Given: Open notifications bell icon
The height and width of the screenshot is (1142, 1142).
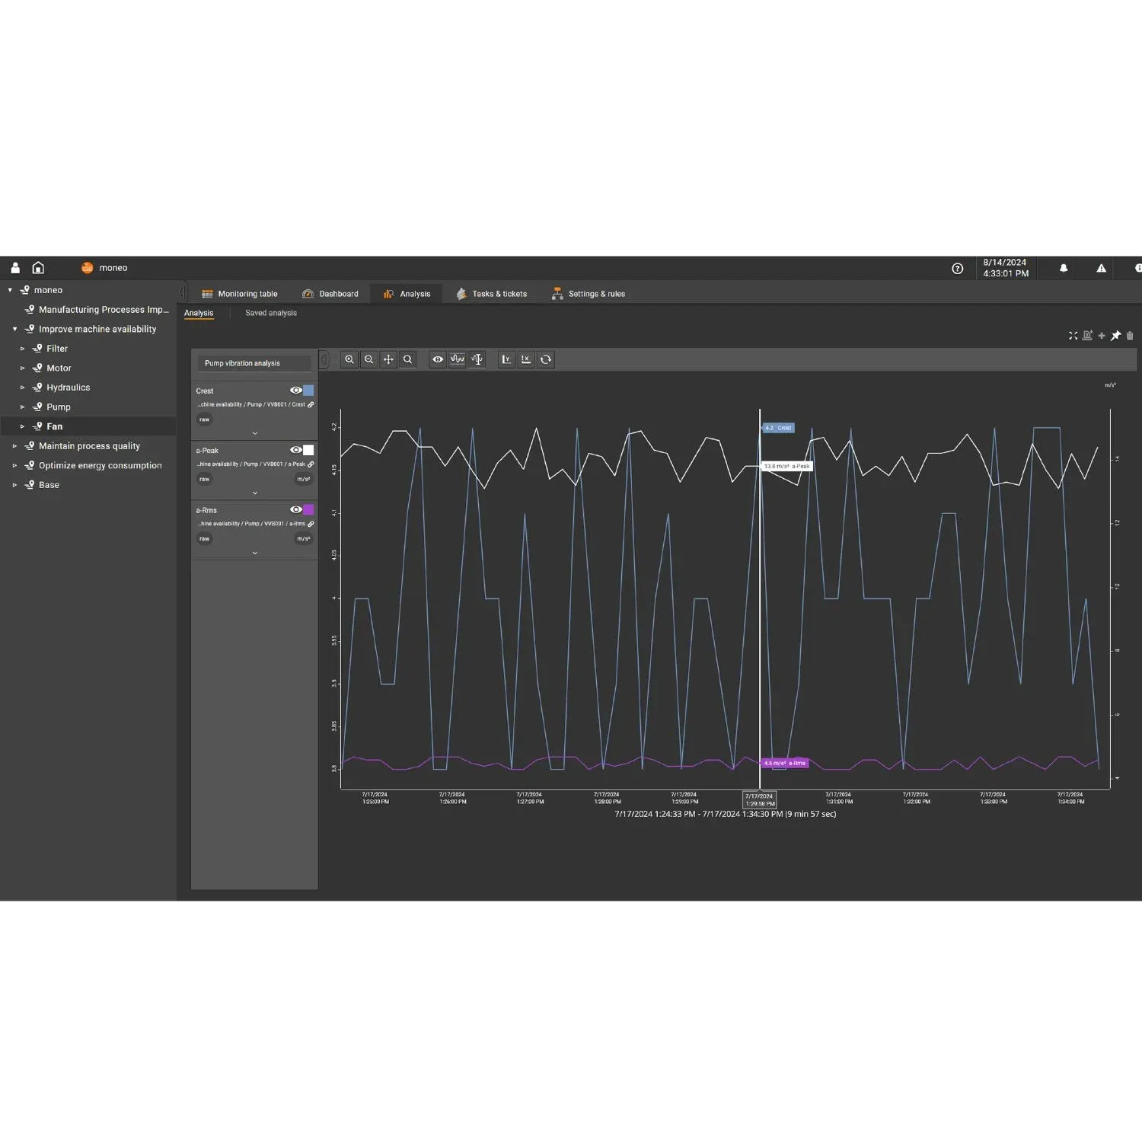Looking at the screenshot, I should (1064, 268).
